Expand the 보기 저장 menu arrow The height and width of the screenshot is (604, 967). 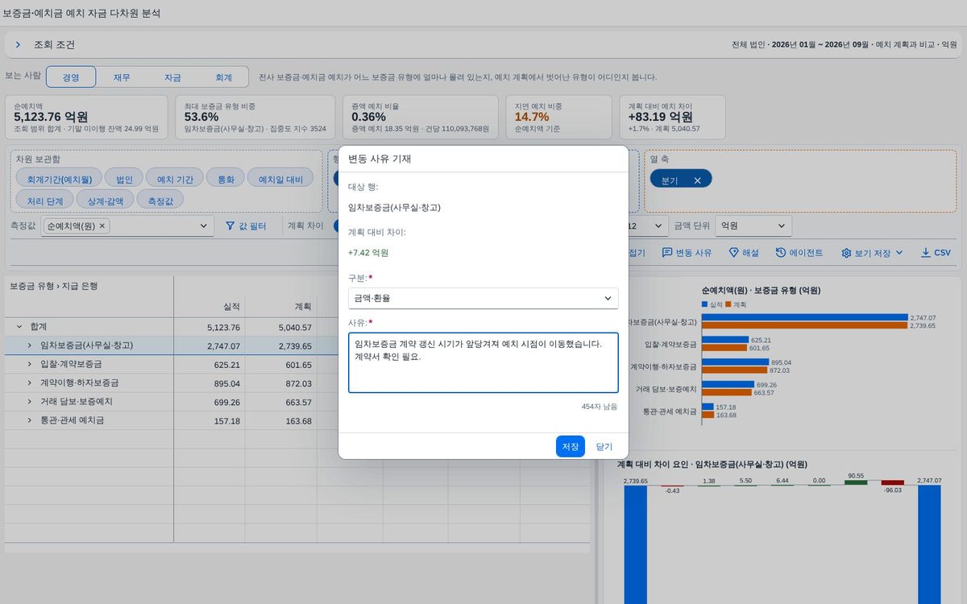pos(899,253)
